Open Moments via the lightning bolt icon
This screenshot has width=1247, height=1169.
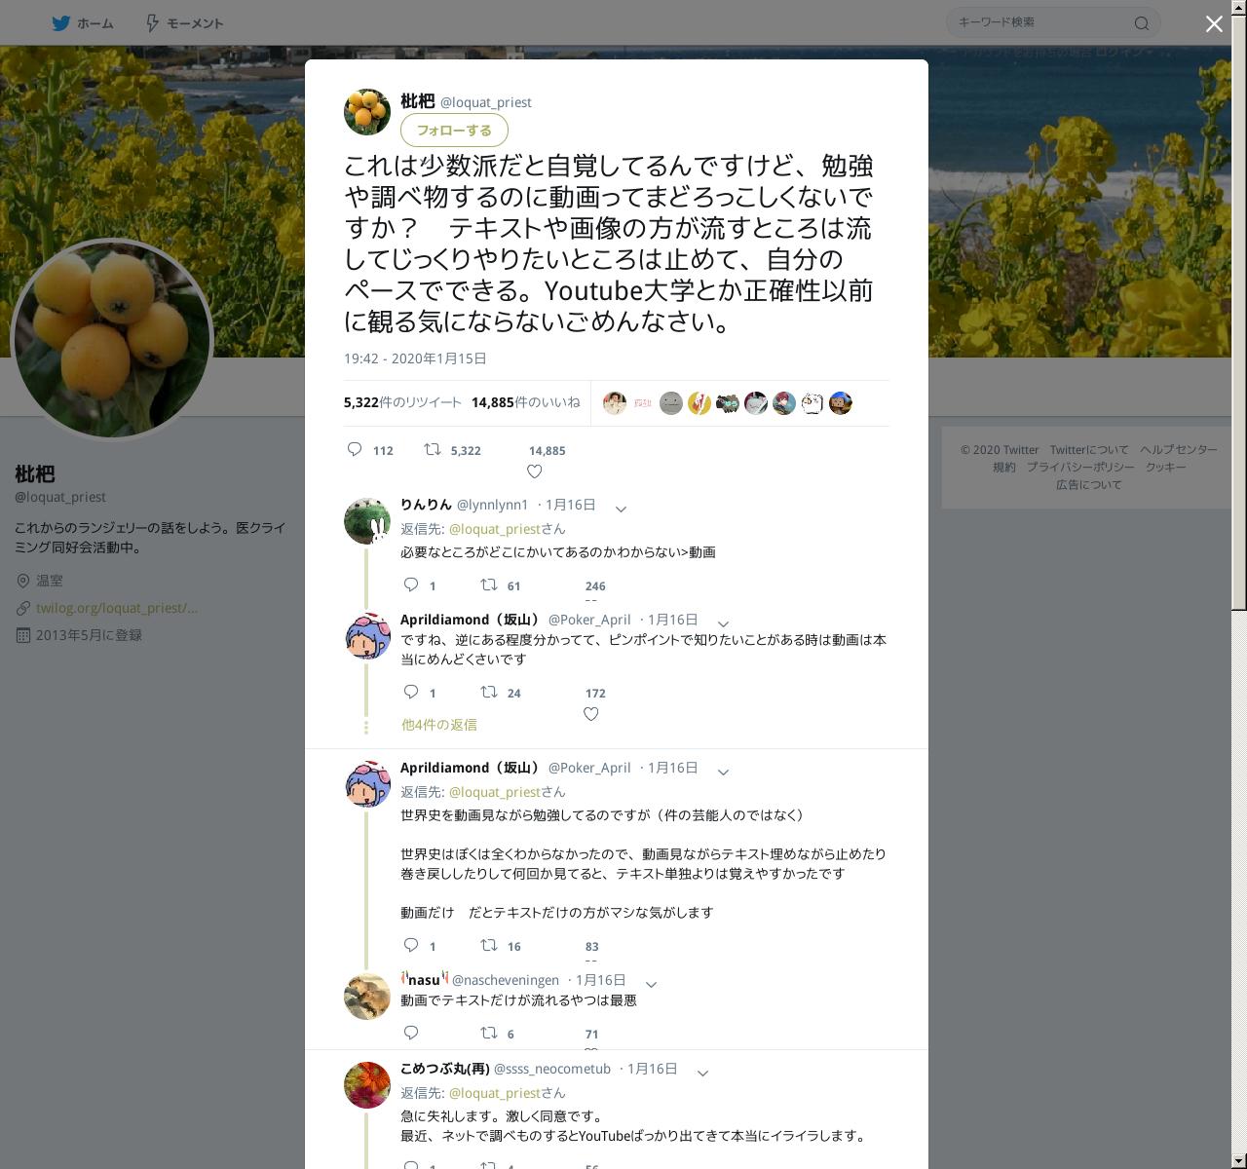click(x=152, y=23)
